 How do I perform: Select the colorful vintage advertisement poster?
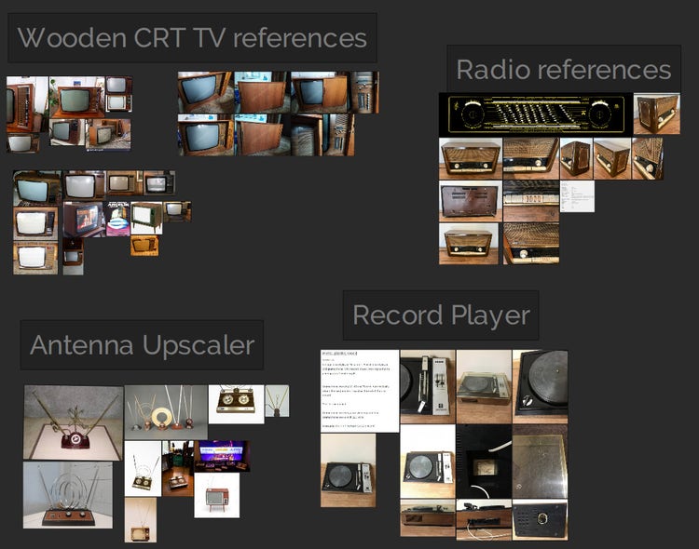pyautogui.click(x=118, y=219)
